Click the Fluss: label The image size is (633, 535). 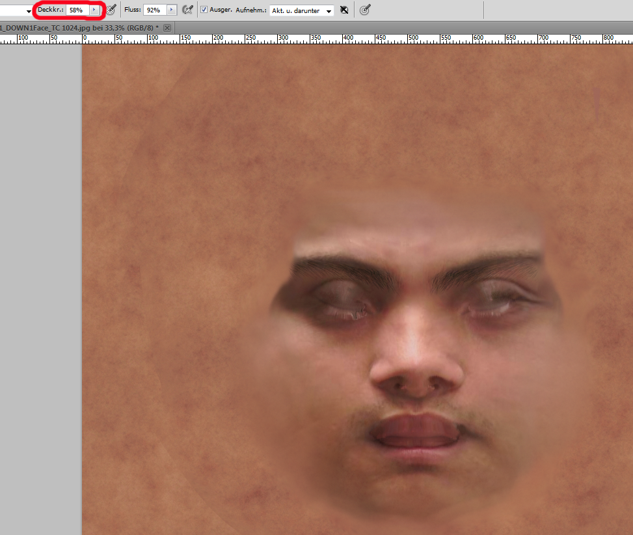click(x=133, y=10)
